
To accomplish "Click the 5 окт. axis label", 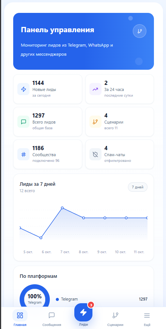I will [28, 252].
